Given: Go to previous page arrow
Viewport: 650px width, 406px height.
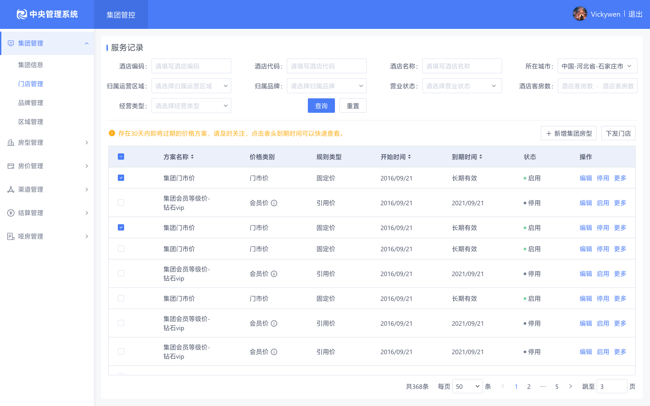Looking at the screenshot, I should 503,386.
